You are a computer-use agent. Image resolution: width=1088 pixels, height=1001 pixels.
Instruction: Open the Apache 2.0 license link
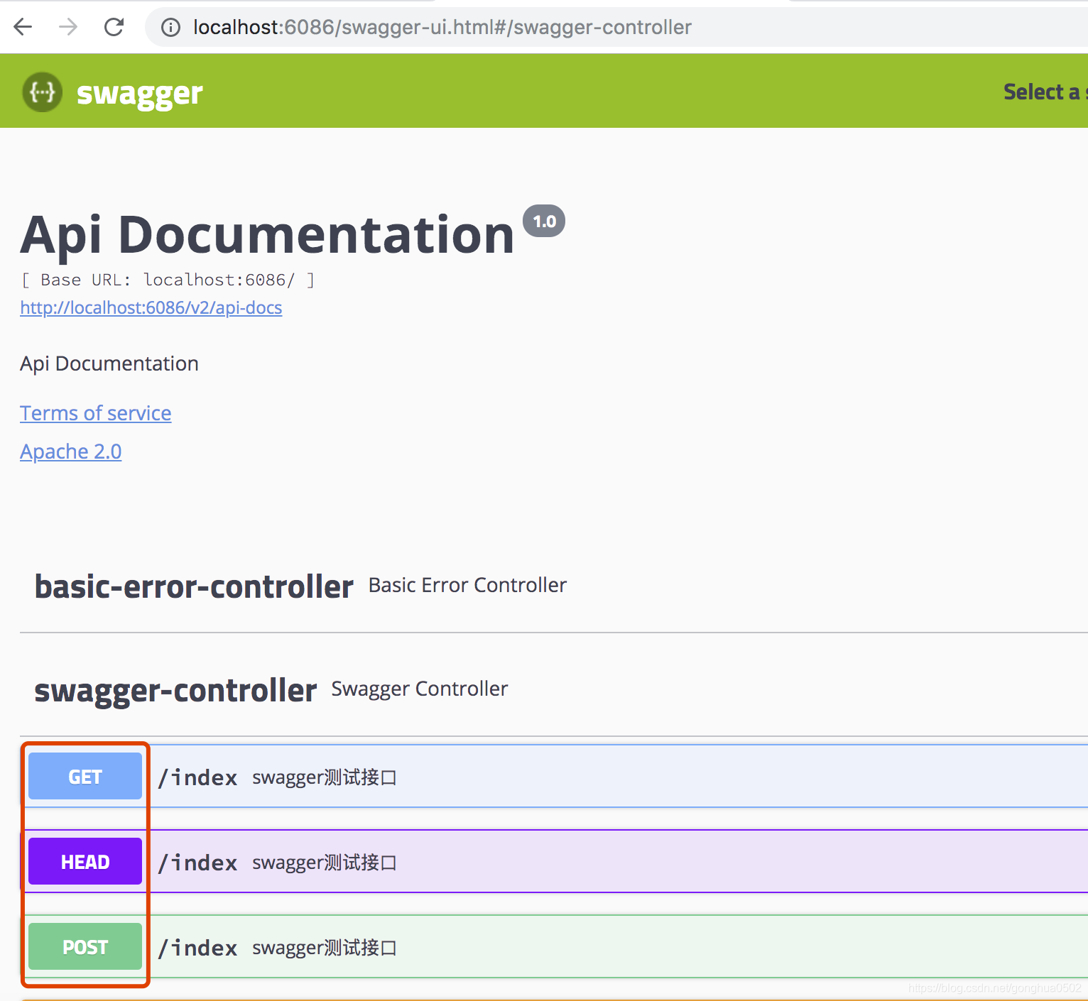pyautogui.click(x=70, y=452)
